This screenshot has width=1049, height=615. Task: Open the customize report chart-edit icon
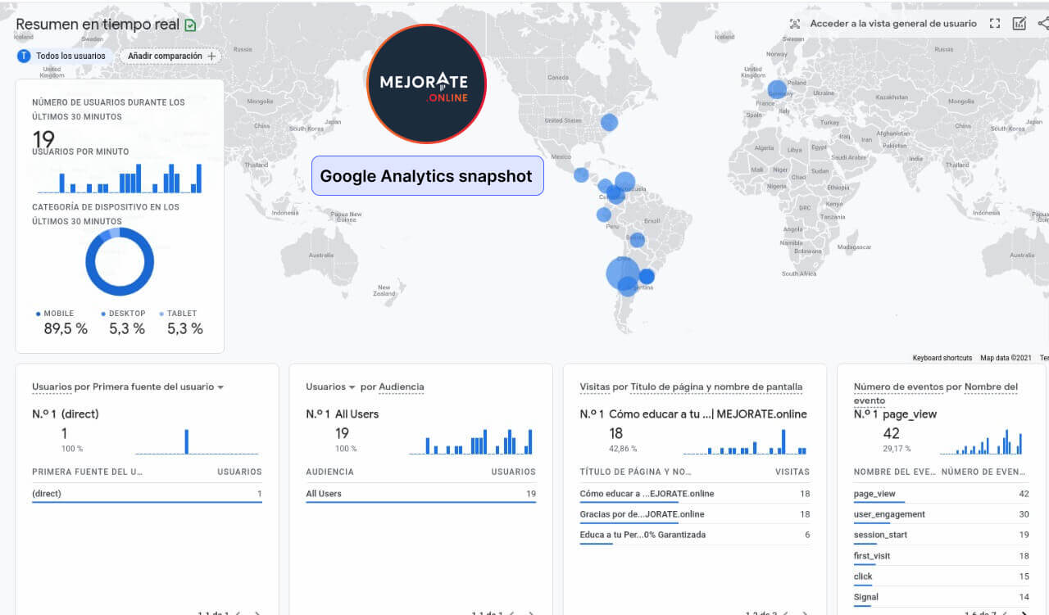pos(1019,24)
